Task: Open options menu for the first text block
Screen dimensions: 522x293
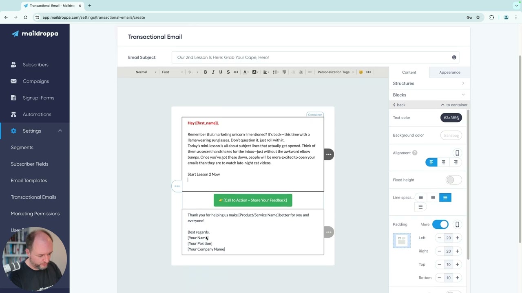Action: click(329, 154)
